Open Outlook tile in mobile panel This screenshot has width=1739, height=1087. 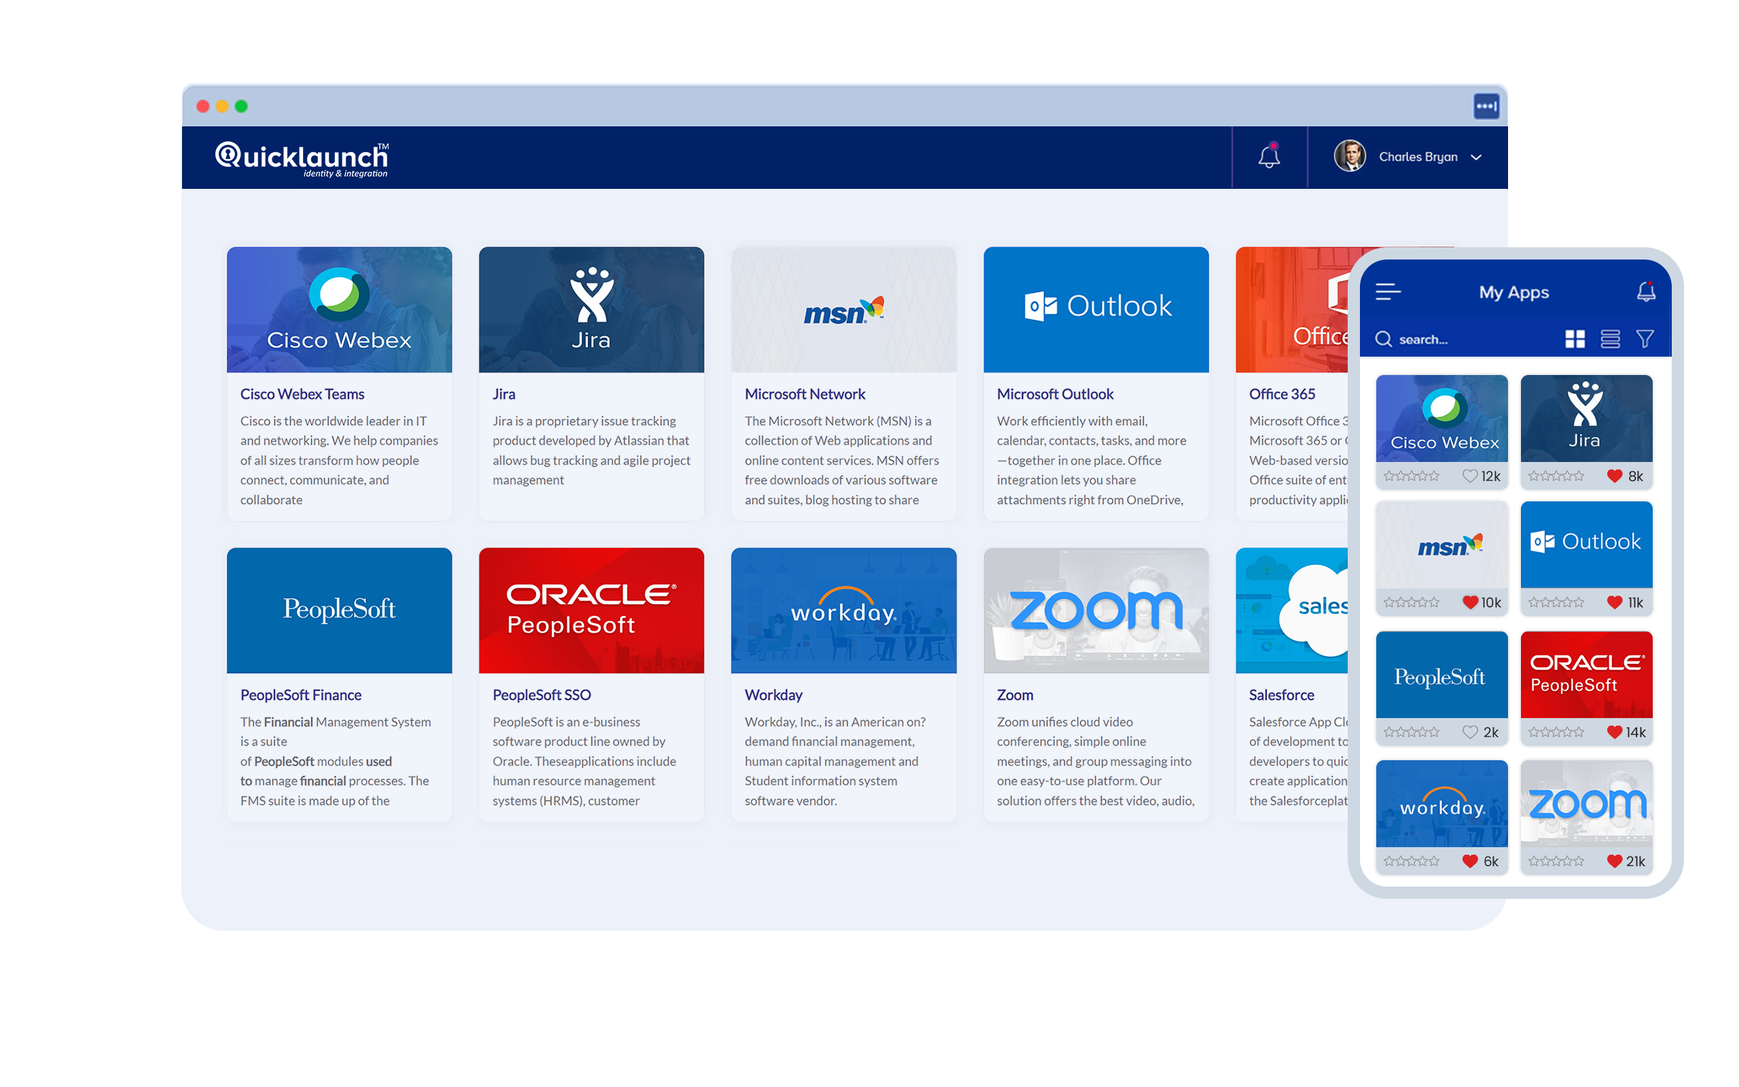(1586, 545)
